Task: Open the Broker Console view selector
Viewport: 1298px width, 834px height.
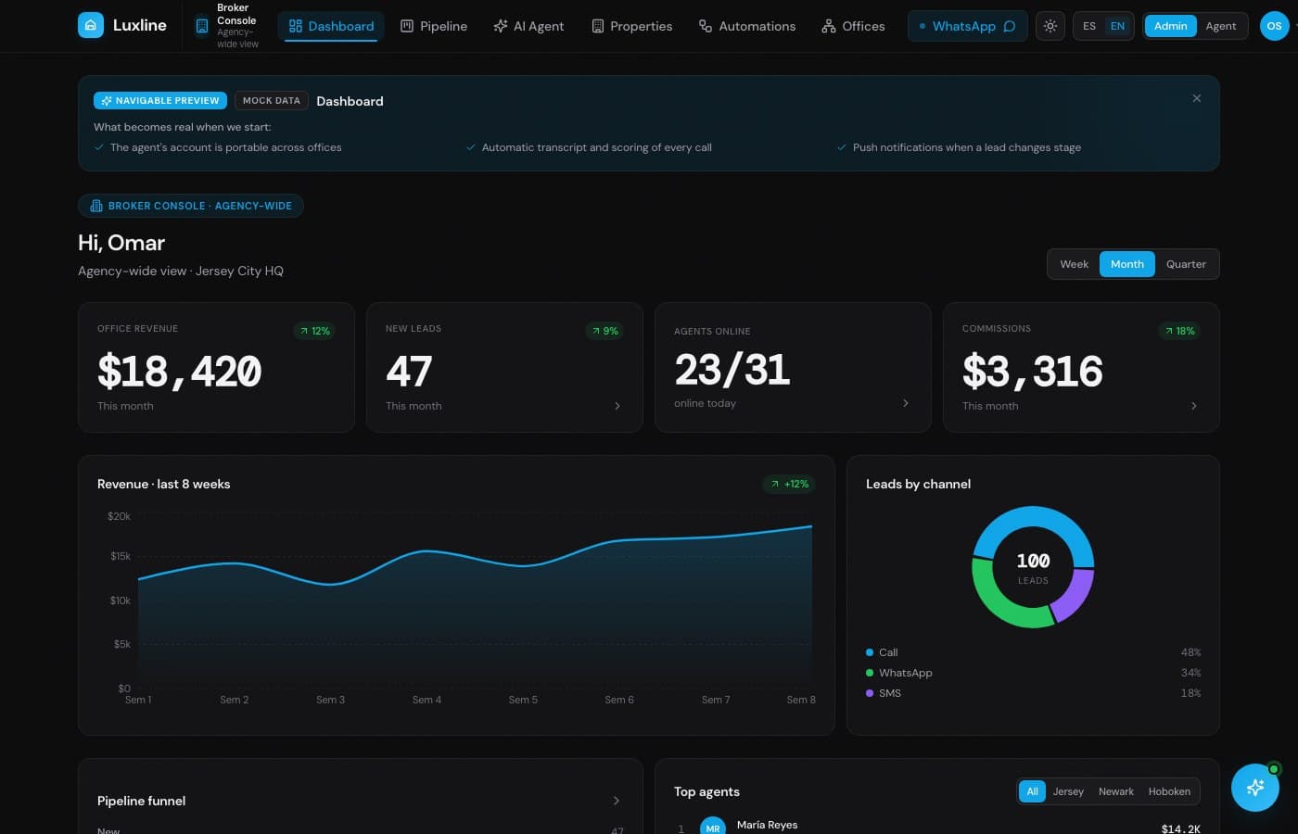Action: [227, 26]
